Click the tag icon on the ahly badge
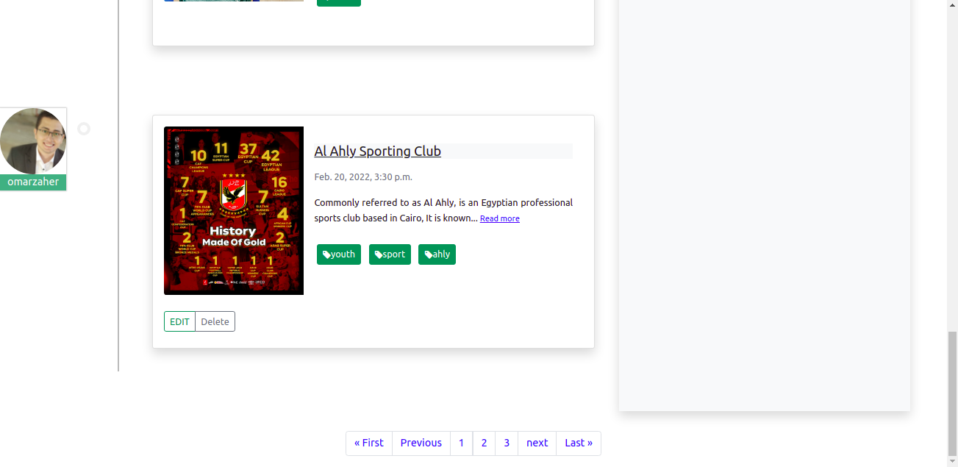The width and height of the screenshot is (958, 467). coord(428,254)
